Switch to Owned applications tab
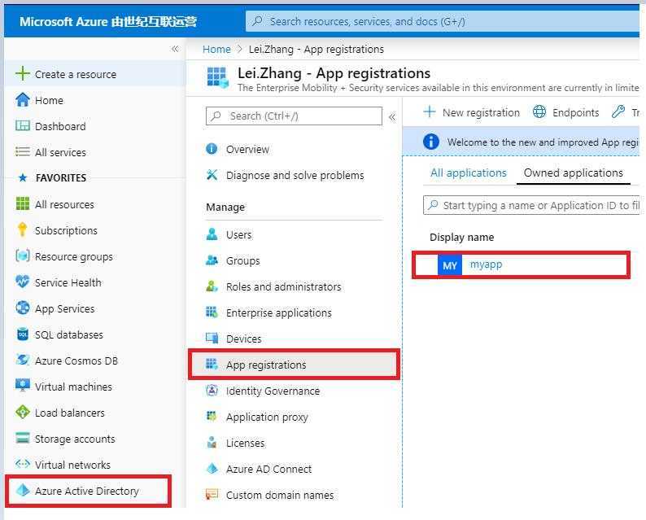Viewport: 646px width, 520px height. point(573,173)
